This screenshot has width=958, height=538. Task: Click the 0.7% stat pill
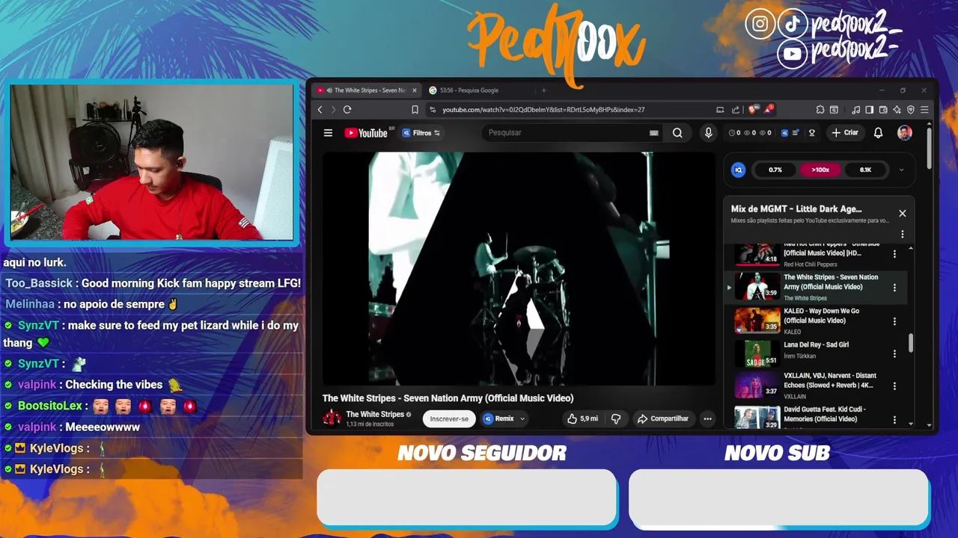[x=775, y=170]
